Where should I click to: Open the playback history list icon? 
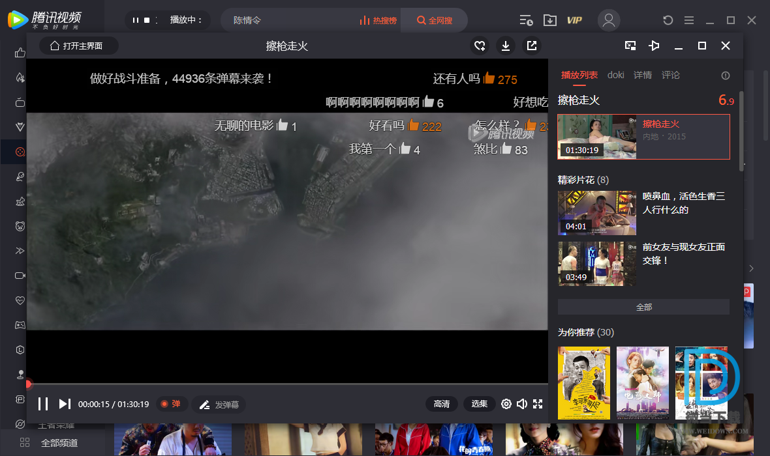(x=526, y=20)
